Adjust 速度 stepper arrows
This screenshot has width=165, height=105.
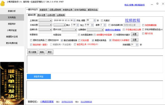point(105,25)
